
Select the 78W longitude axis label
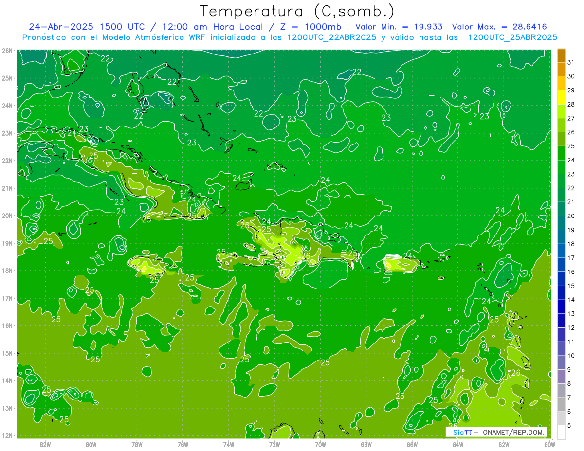[137, 444]
